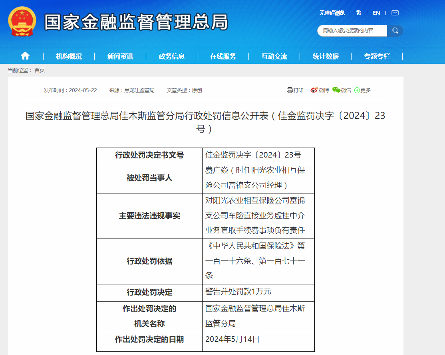445x355 pixels.
Task: Click 发布时间：2024-05-22 text
Action: tap(70, 90)
